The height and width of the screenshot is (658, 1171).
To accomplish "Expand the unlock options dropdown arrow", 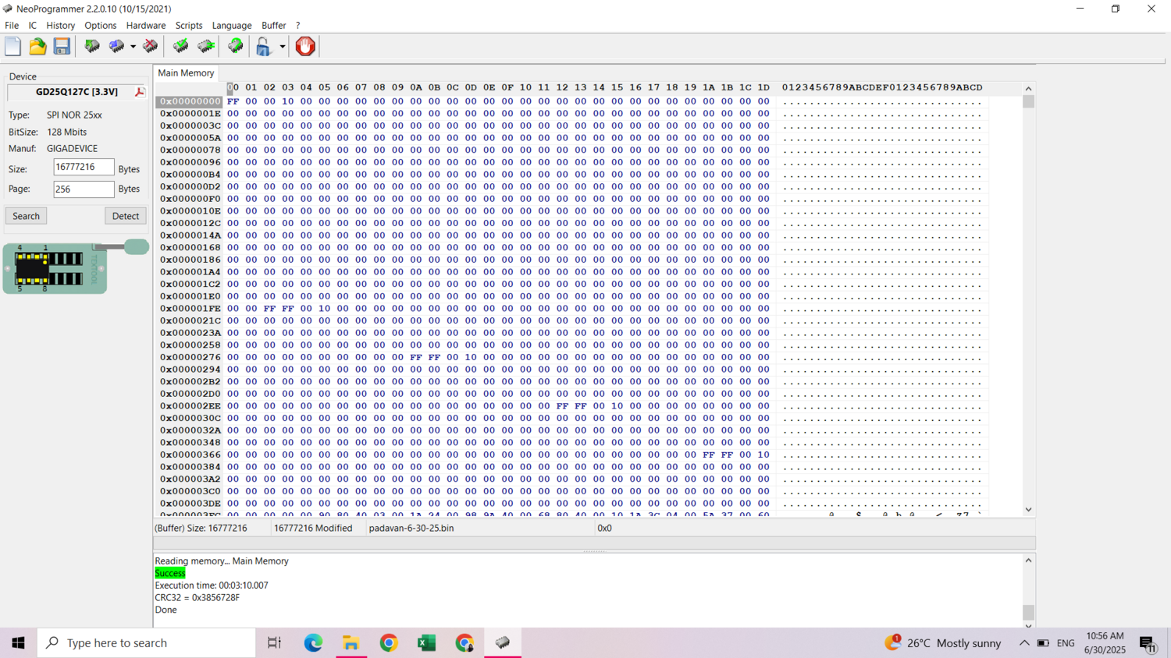I will click(283, 47).
